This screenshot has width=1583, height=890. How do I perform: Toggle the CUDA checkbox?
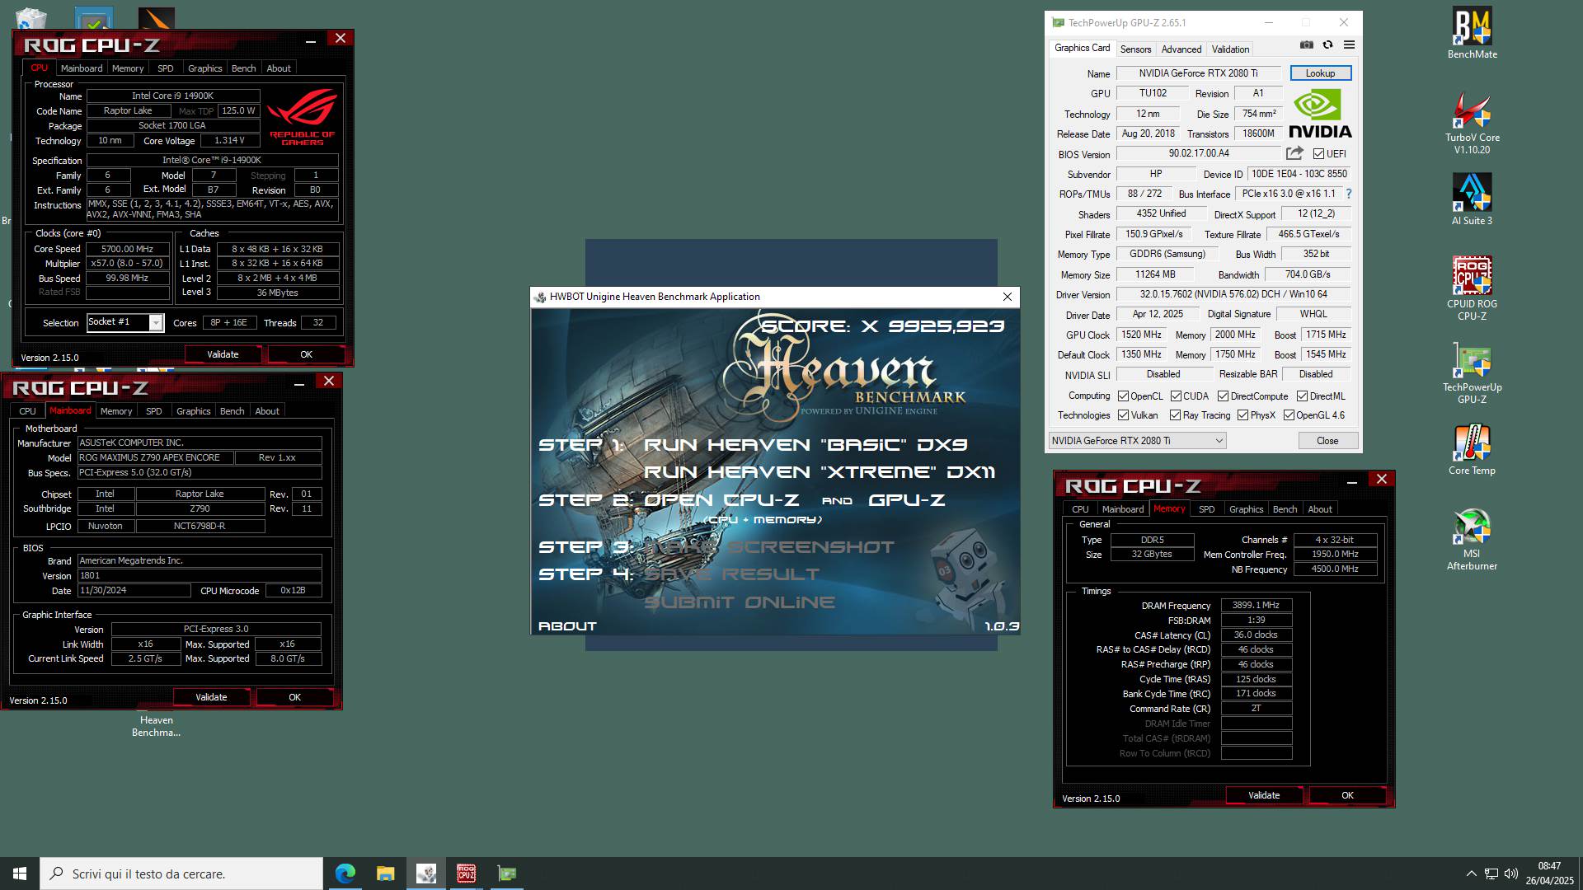(x=1176, y=396)
